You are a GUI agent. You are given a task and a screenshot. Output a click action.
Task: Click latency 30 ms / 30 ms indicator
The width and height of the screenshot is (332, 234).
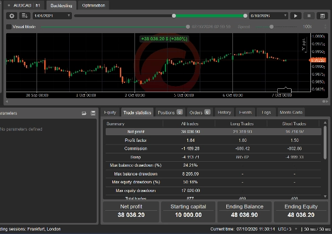pos(317,229)
